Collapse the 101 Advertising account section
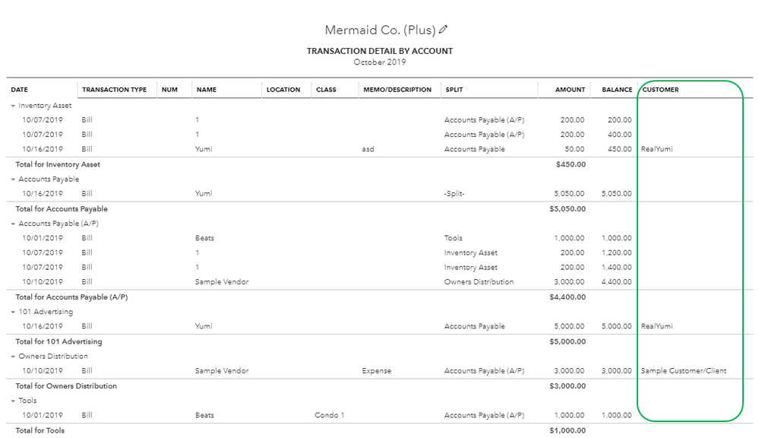 (x=13, y=312)
